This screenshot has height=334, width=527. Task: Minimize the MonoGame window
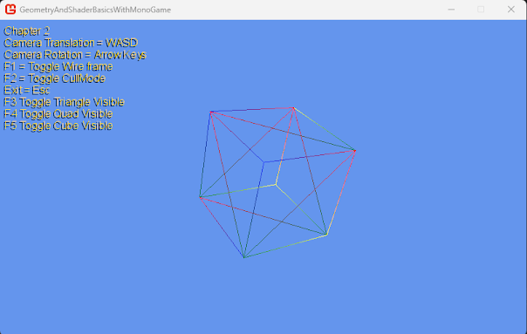click(451, 10)
